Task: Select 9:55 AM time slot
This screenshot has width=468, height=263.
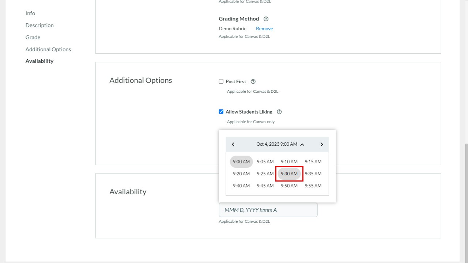Action: (313, 186)
